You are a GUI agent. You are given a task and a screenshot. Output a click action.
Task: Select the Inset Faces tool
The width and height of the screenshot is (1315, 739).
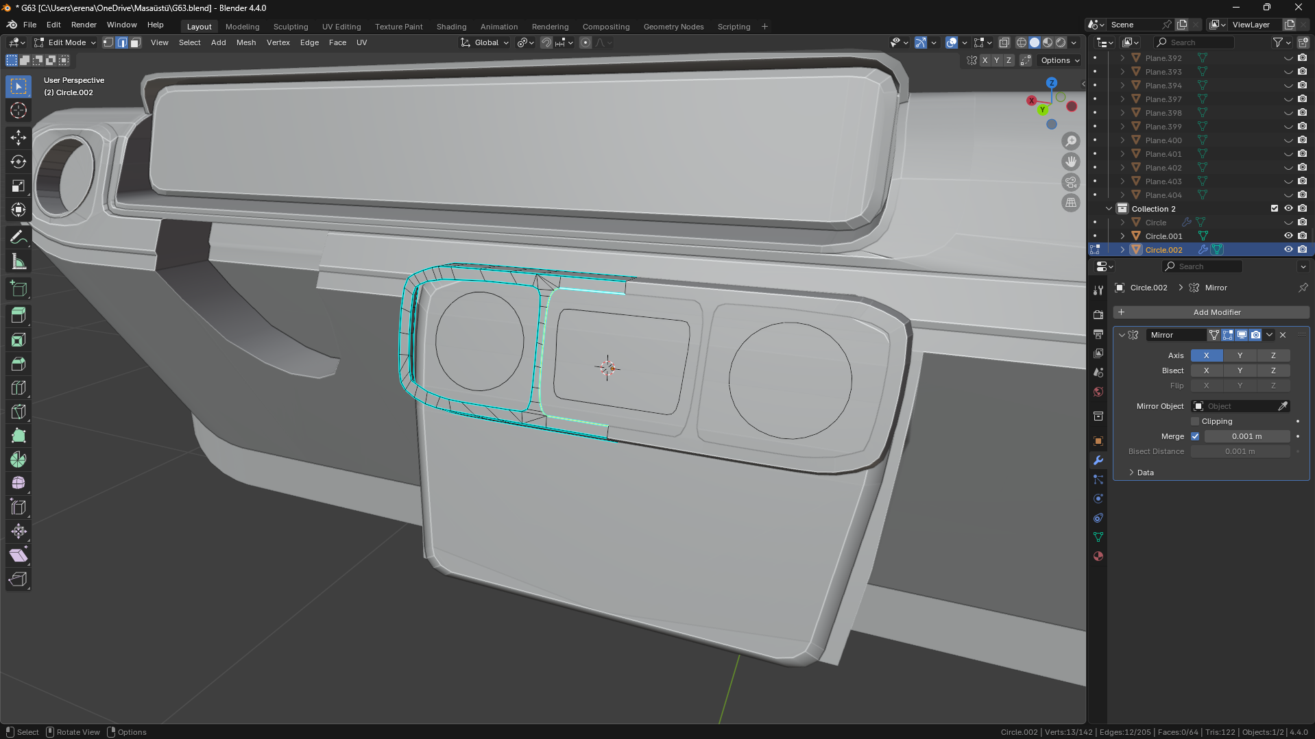tap(19, 340)
